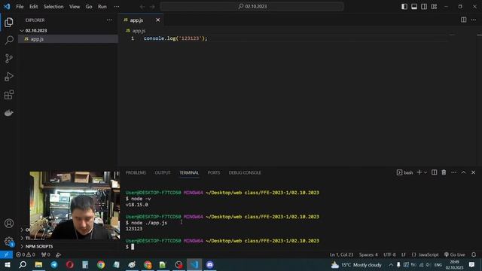
Task: Click the command center search box 02.10.2023
Action: tap(252, 7)
